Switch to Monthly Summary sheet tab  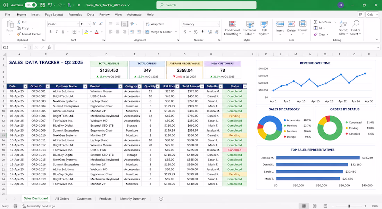point(133,199)
